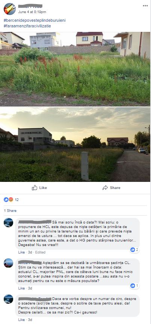Share the post using Share button

pyautogui.click(x=111, y=187)
